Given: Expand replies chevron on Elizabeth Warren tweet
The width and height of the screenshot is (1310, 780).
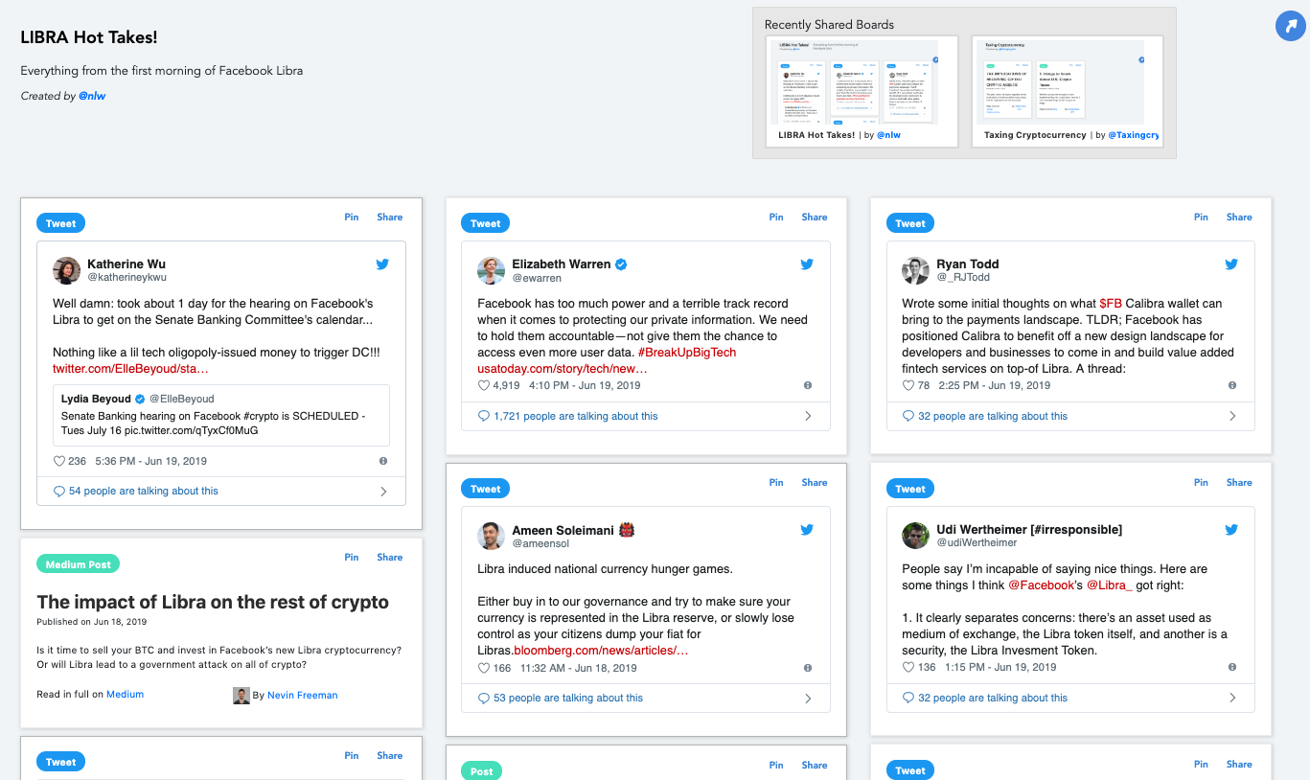Looking at the screenshot, I should pyautogui.click(x=808, y=416).
